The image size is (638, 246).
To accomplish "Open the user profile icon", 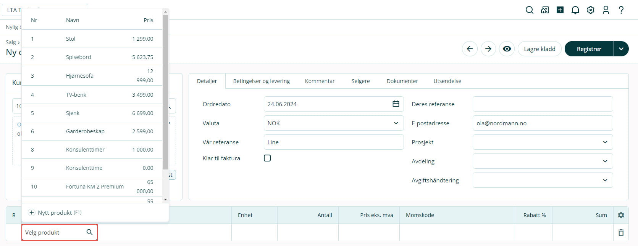I will tap(606, 10).
